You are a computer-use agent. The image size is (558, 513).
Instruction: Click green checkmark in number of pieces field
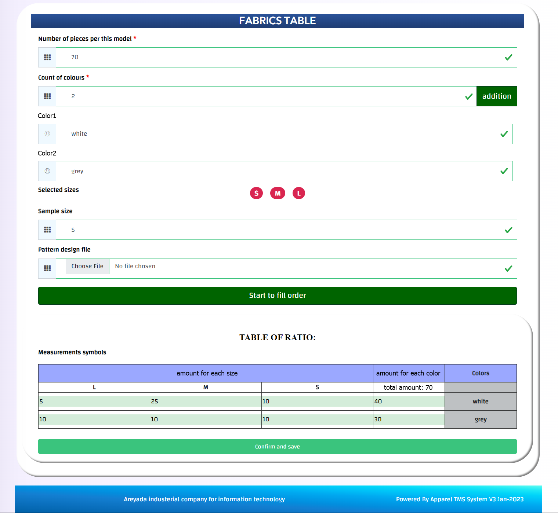[x=508, y=57]
